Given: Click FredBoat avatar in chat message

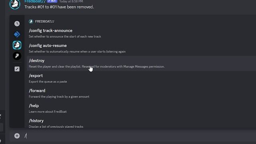Looking at the screenshot, I should [x=15, y=4].
